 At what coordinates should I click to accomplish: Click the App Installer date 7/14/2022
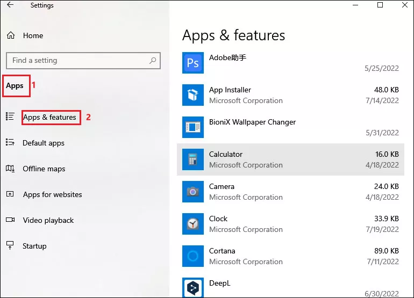click(x=382, y=101)
